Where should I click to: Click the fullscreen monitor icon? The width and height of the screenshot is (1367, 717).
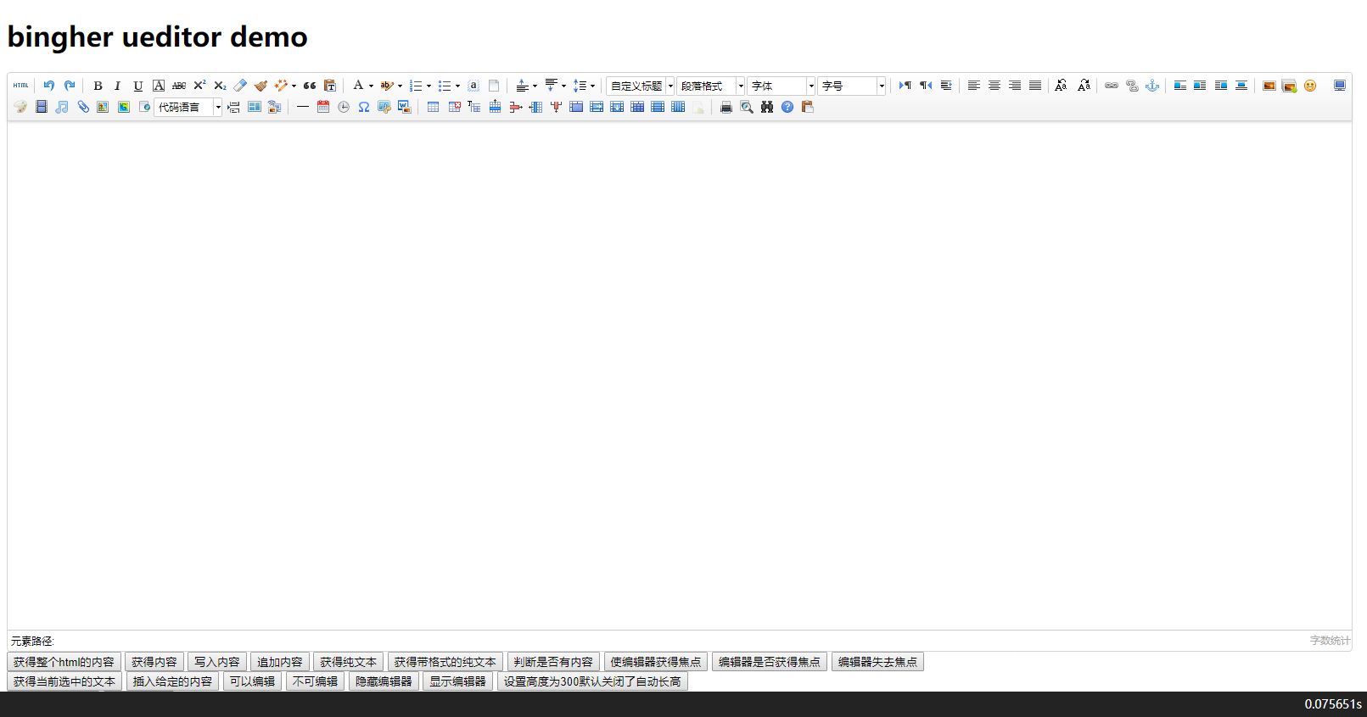[x=1339, y=86]
